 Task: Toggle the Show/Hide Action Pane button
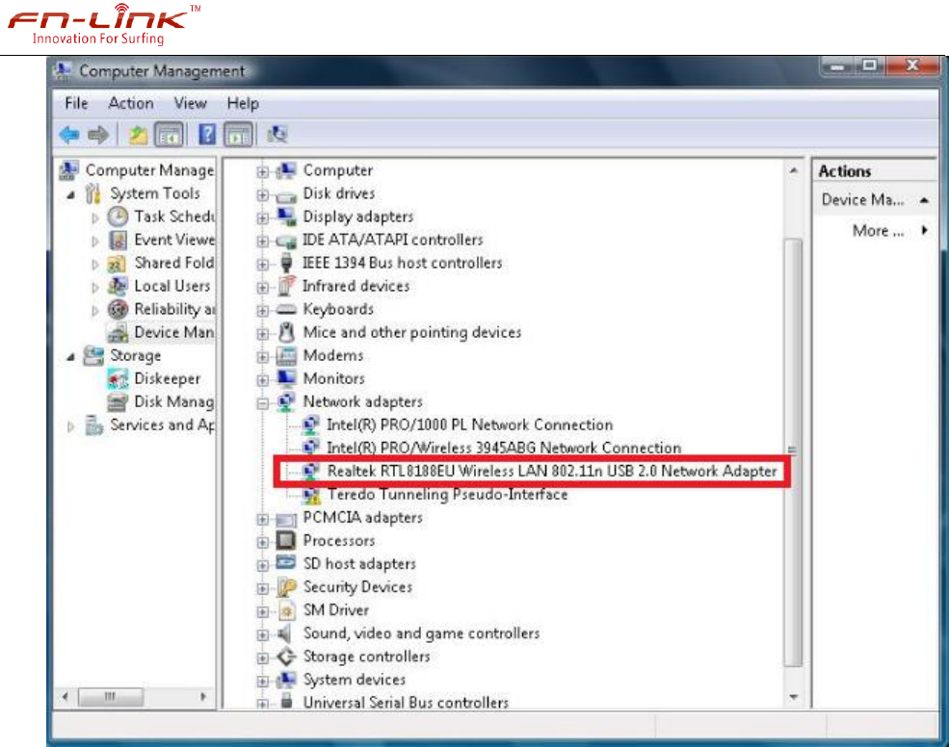[238, 135]
